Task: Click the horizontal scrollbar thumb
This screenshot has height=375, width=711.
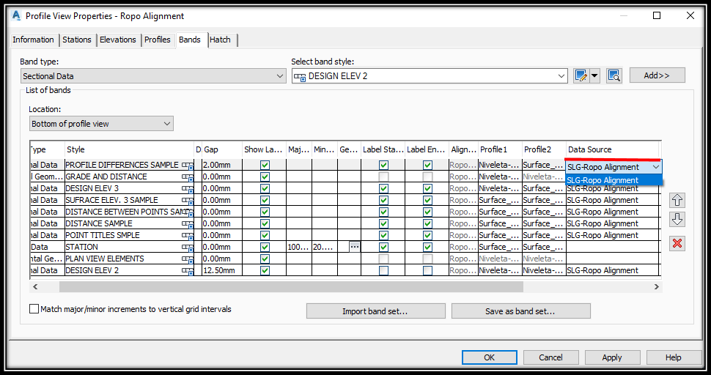Action: point(291,286)
